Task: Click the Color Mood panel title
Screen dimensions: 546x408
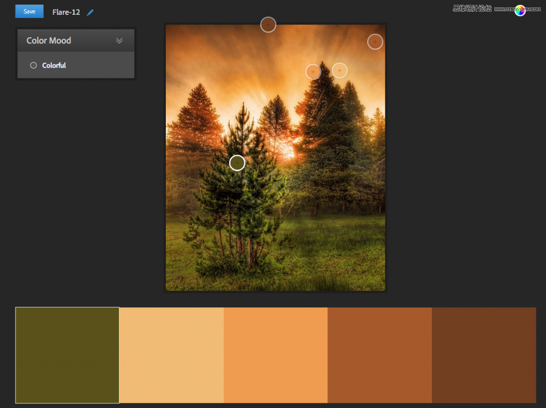Action: point(49,40)
